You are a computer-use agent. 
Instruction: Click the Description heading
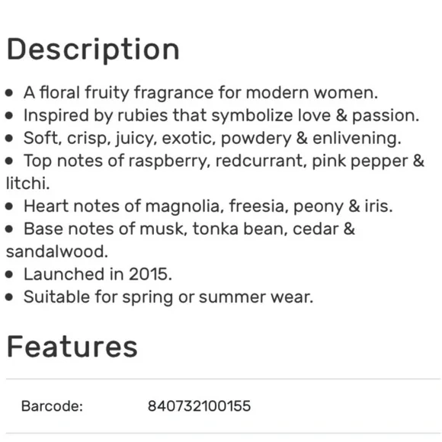[93, 50]
